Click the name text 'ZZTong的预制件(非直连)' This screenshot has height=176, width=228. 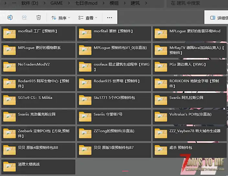click(114, 131)
